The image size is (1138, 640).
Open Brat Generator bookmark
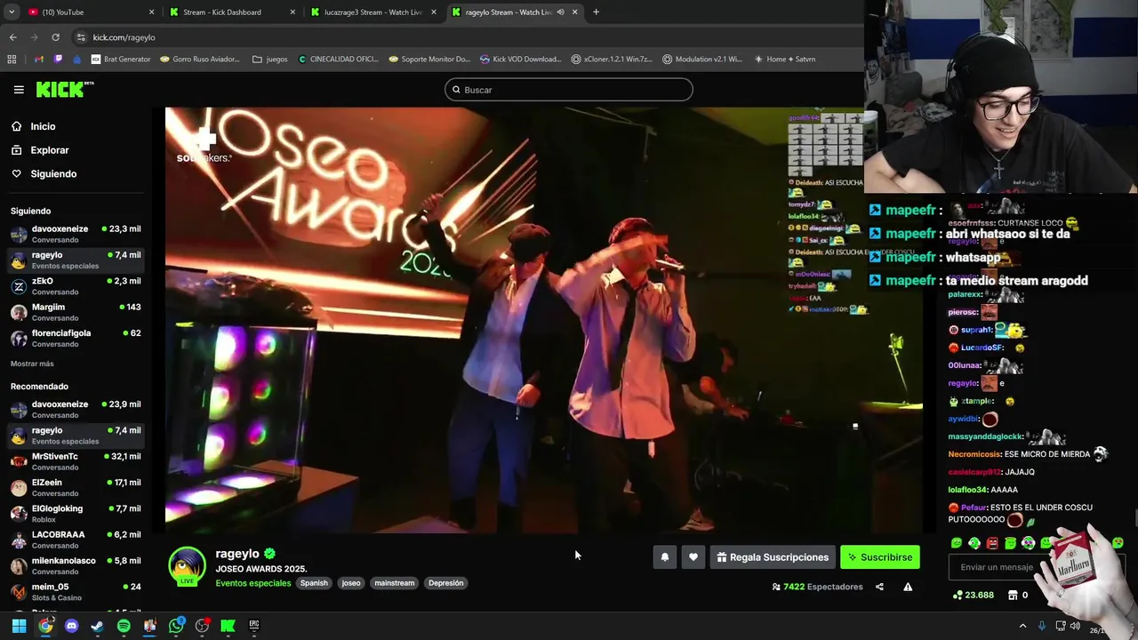pos(121,60)
